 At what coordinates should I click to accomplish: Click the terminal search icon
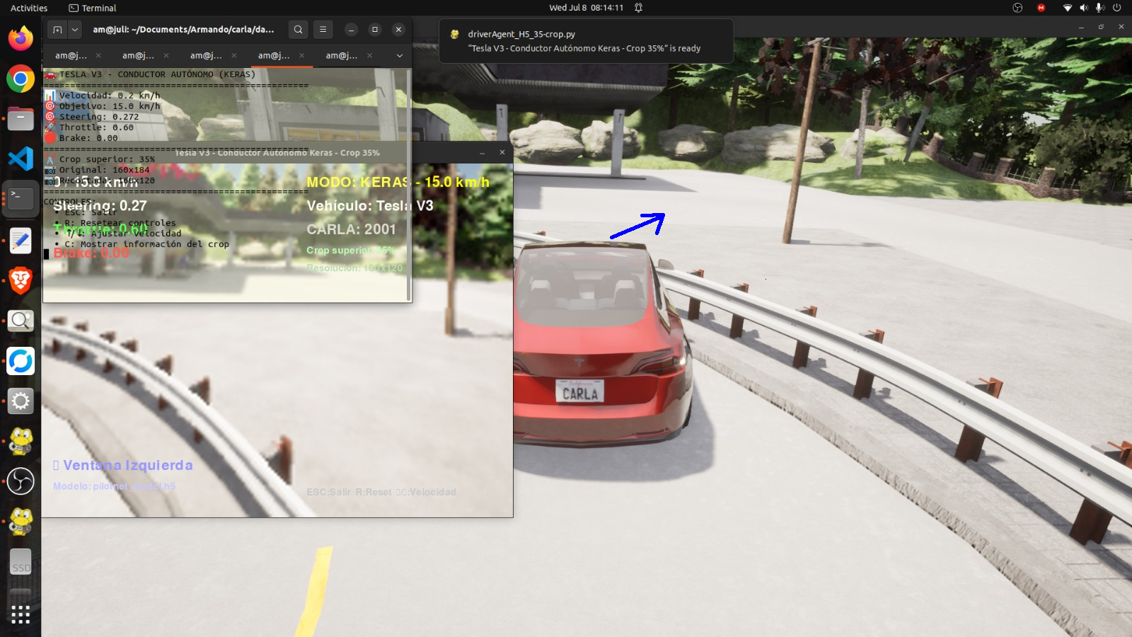click(298, 30)
